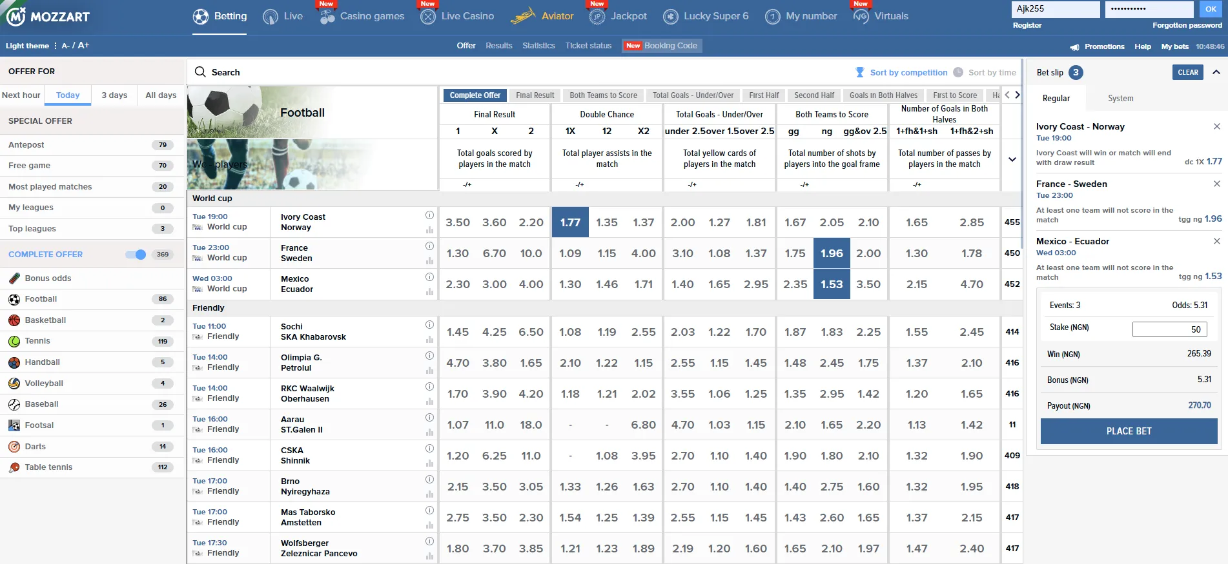Open statistics icon for Sochi SKA Khabarovsk
Image resolution: width=1228 pixels, height=564 pixels.
pyautogui.click(x=429, y=340)
